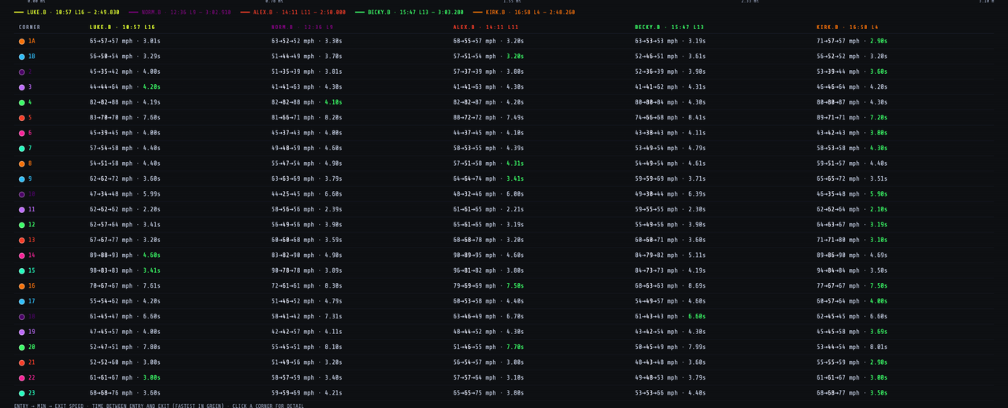This screenshot has height=408, width=1008.
Task: Click the teal dot for corner 7
Action: coord(22,149)
